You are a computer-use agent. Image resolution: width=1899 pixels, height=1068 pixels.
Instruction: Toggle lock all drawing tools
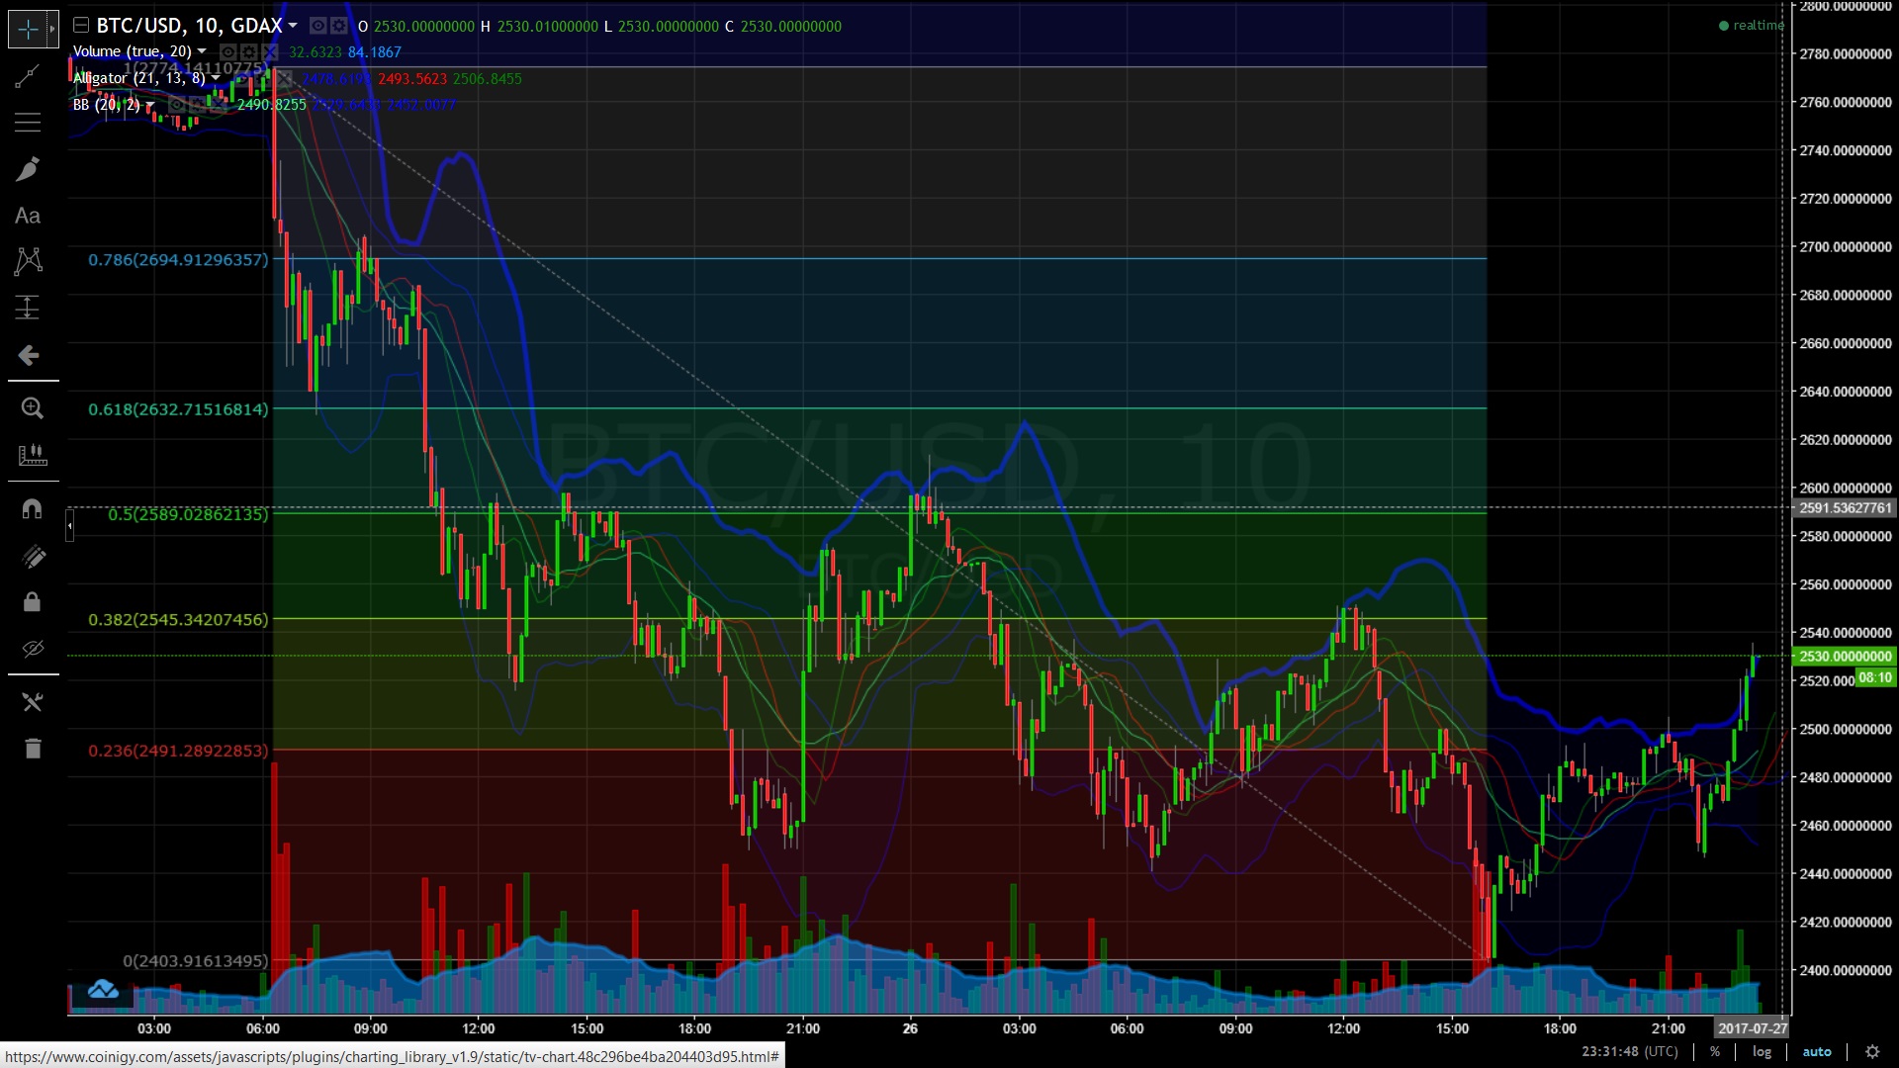(x=32, y=602)
